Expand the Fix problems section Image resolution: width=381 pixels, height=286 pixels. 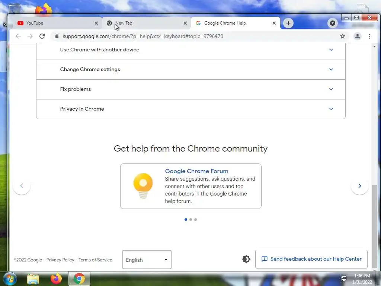[x=191, y=89]
